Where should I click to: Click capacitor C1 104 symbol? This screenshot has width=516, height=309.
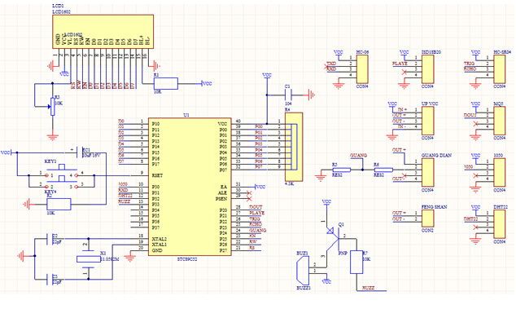point(288,95)
